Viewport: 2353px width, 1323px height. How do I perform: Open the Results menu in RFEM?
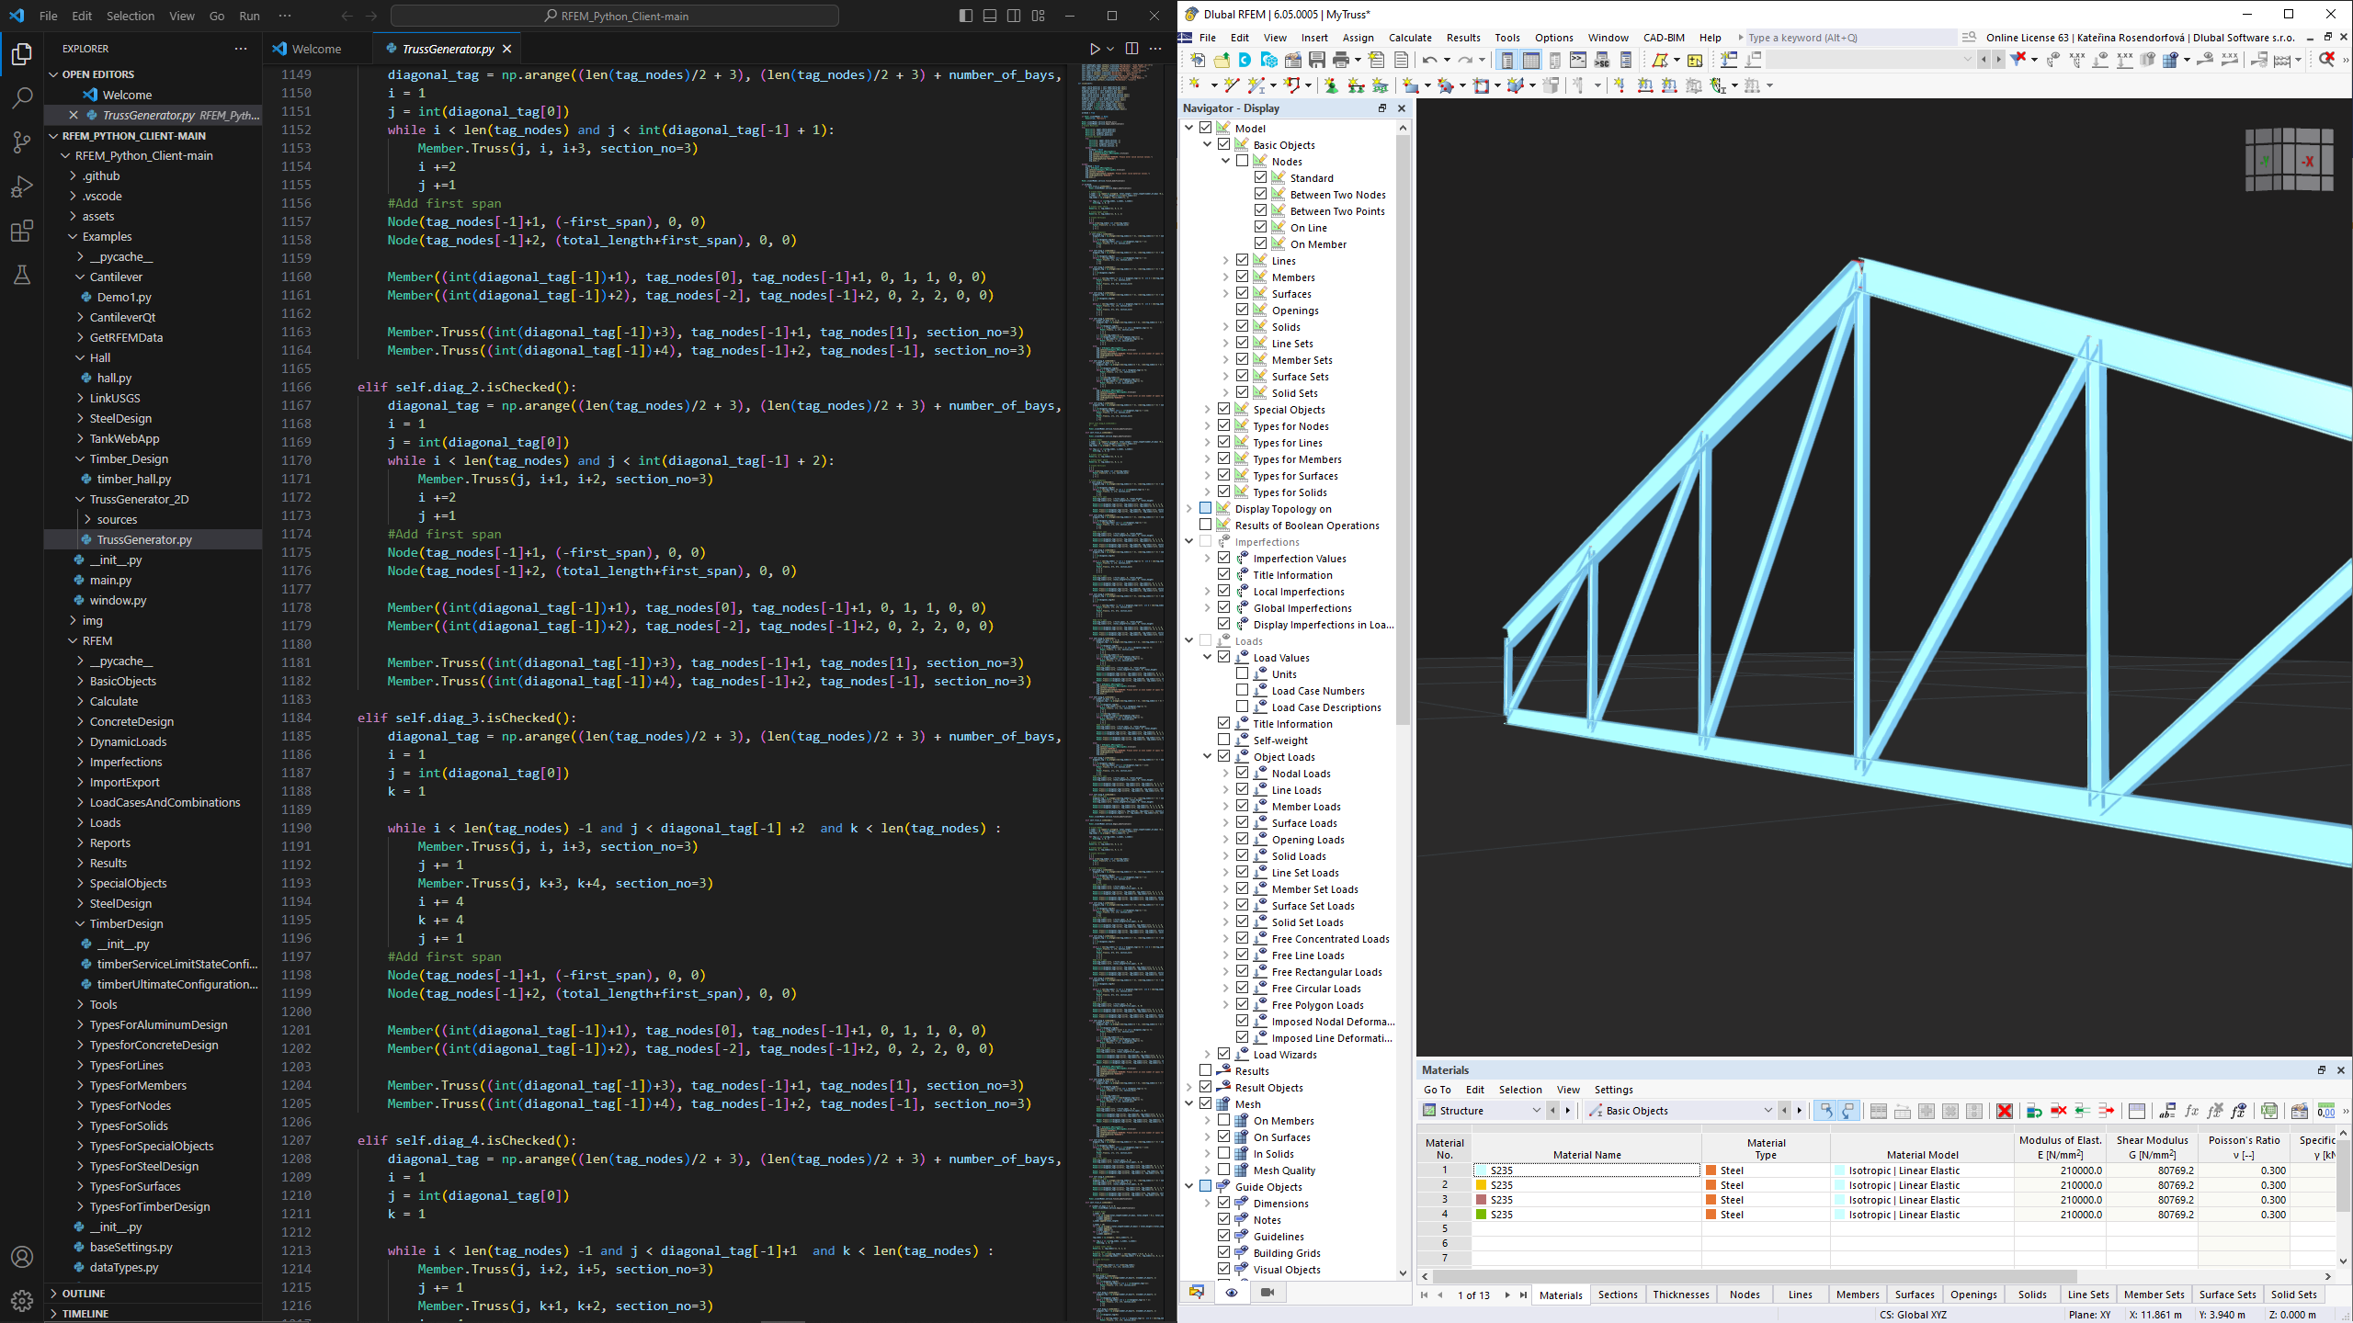tap(1462, 37)
